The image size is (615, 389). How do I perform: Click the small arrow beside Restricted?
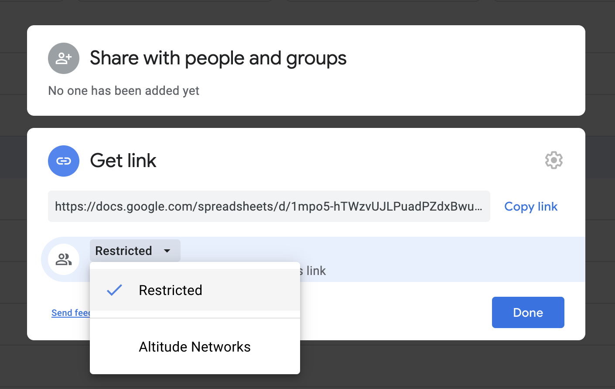point(167,251)
